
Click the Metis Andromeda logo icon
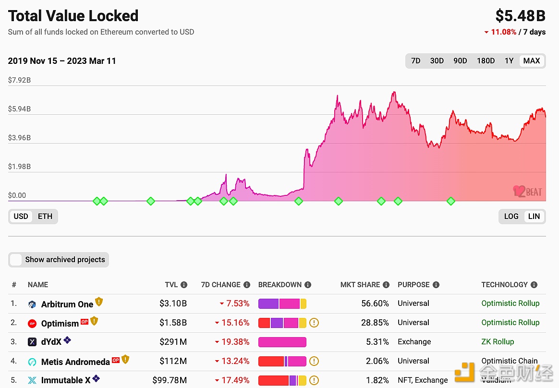click(32, 361)
